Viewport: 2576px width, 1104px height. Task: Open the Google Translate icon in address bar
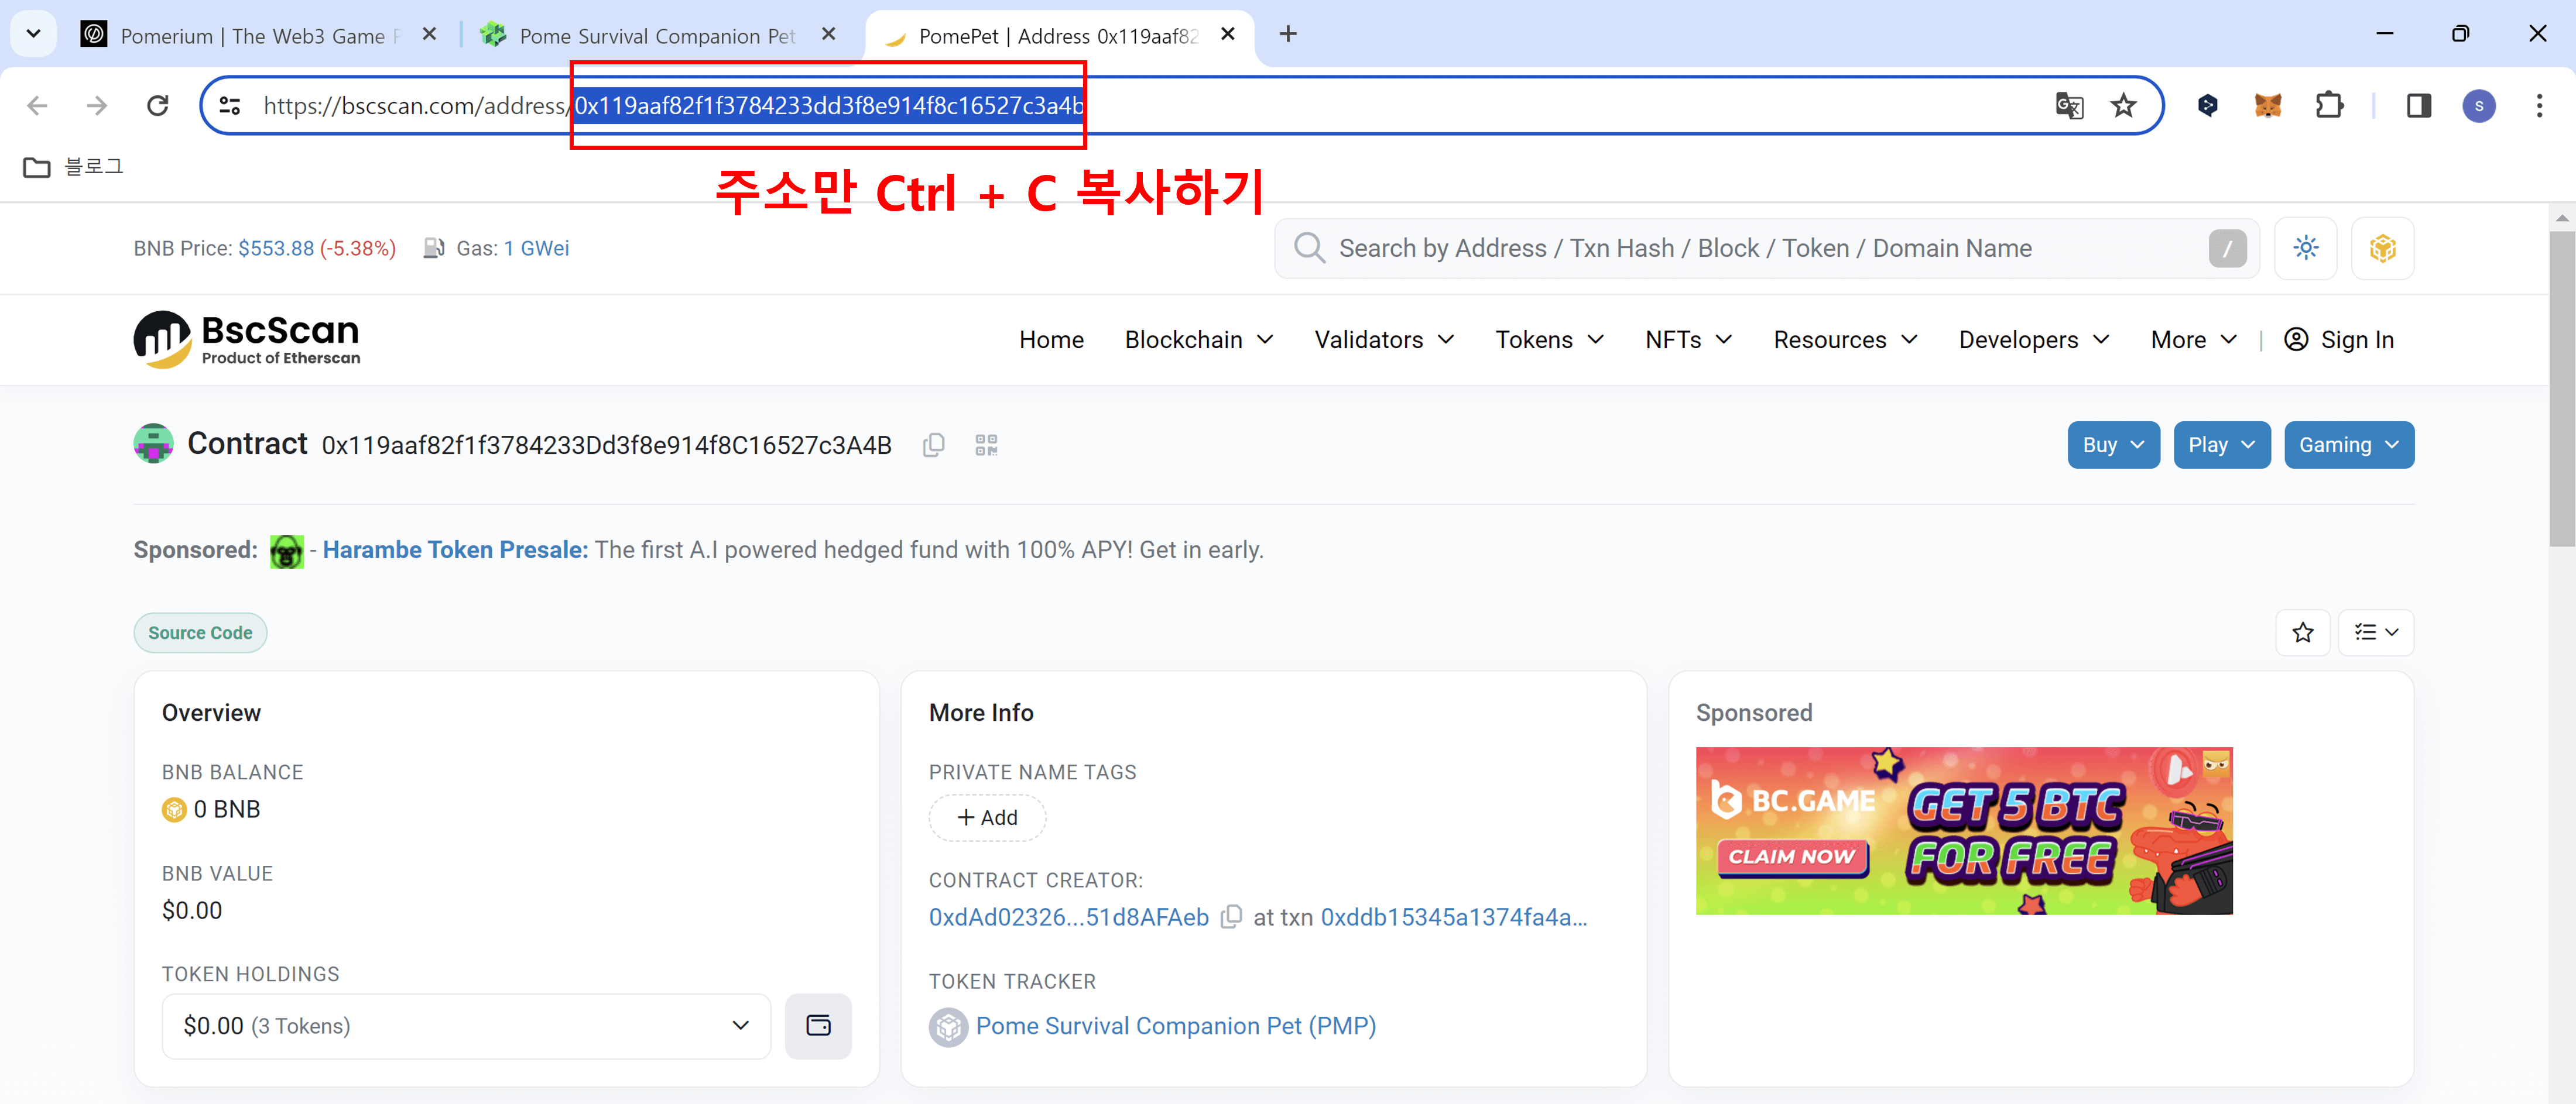tap(2070, 105)
